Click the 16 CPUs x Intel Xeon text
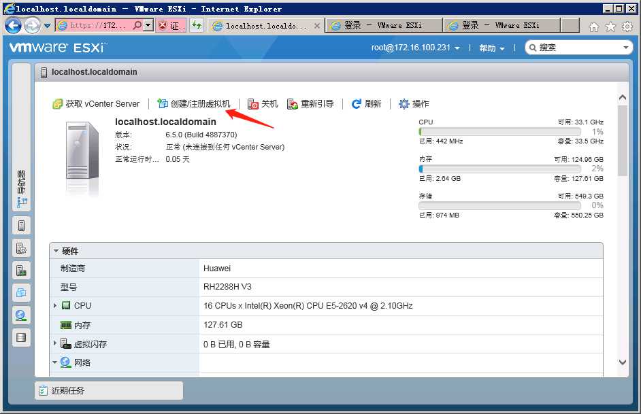 click(x=308, y=305)
